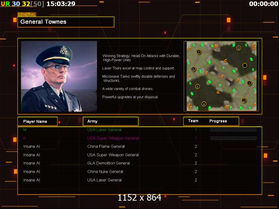Select China Flame General army entry

coord(106,146)
